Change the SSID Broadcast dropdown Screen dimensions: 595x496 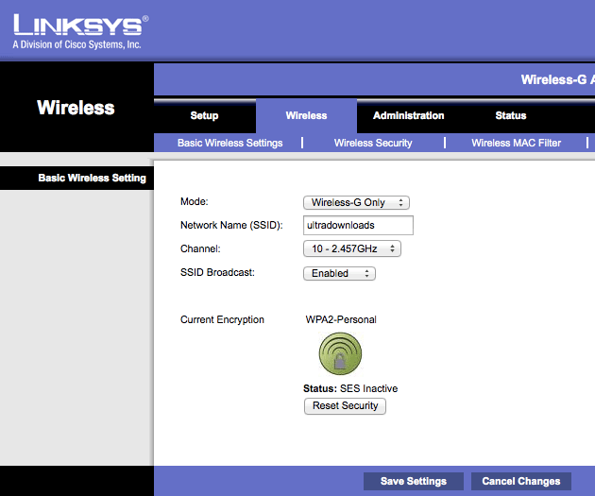pyautogui.click(x=339, y=273)
